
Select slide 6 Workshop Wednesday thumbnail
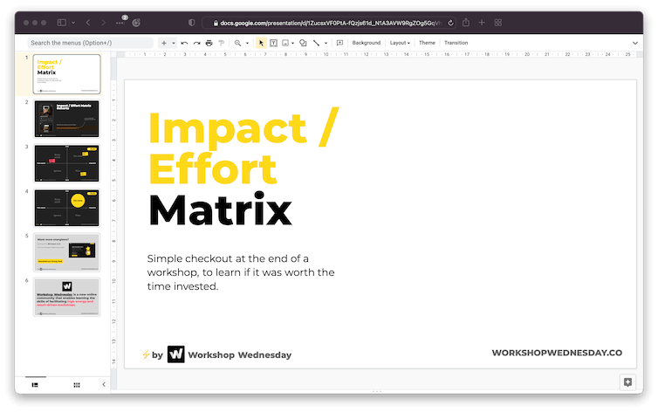point(66,297)
